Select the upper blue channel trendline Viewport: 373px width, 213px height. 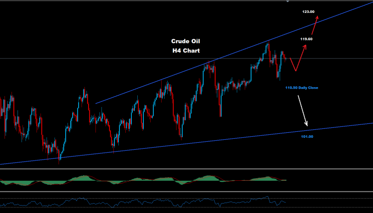pyautogui.click(x=234, y=53)
